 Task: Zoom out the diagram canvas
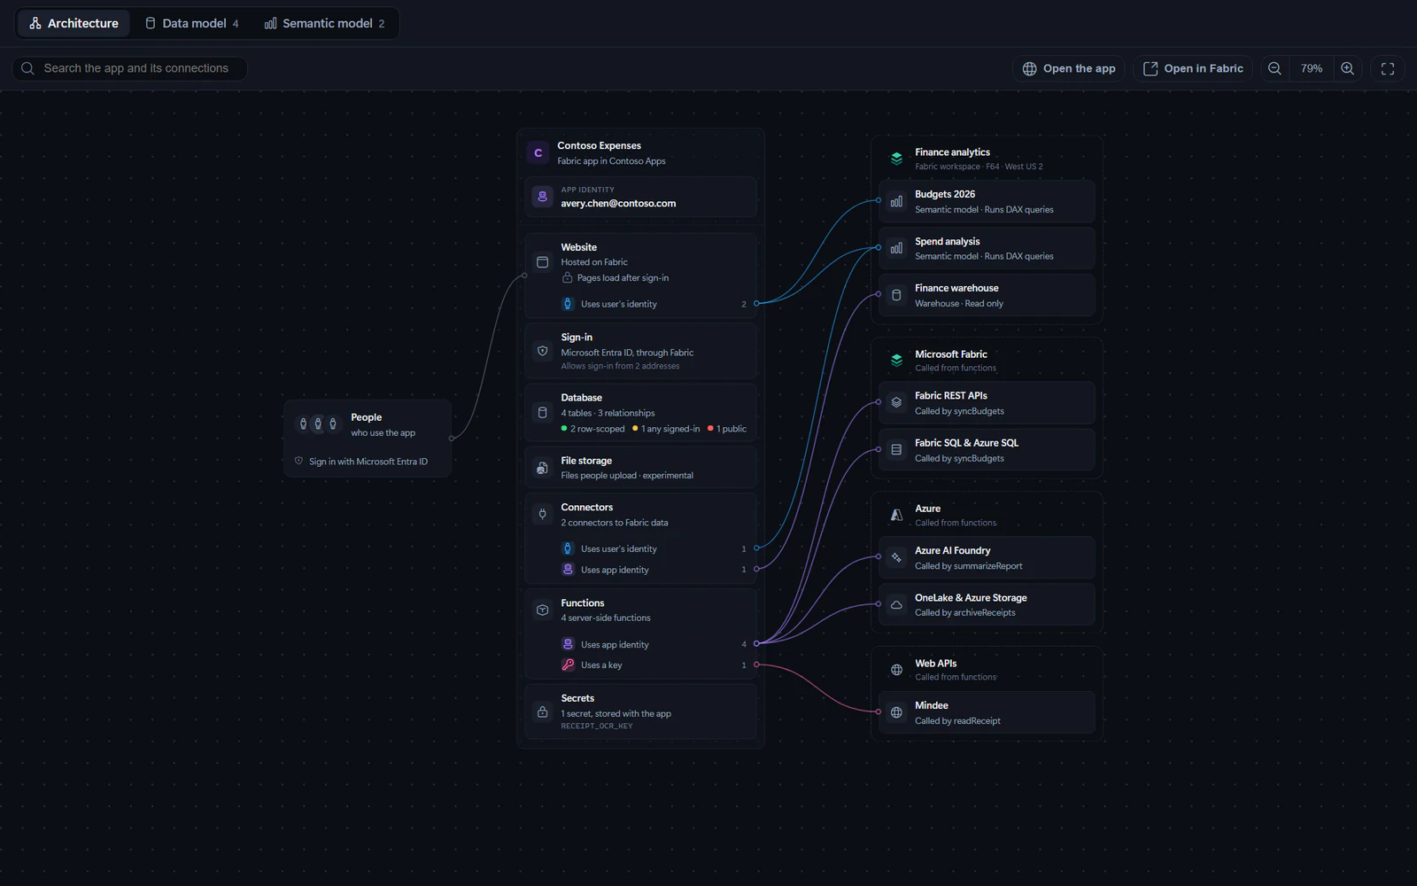1274,68
